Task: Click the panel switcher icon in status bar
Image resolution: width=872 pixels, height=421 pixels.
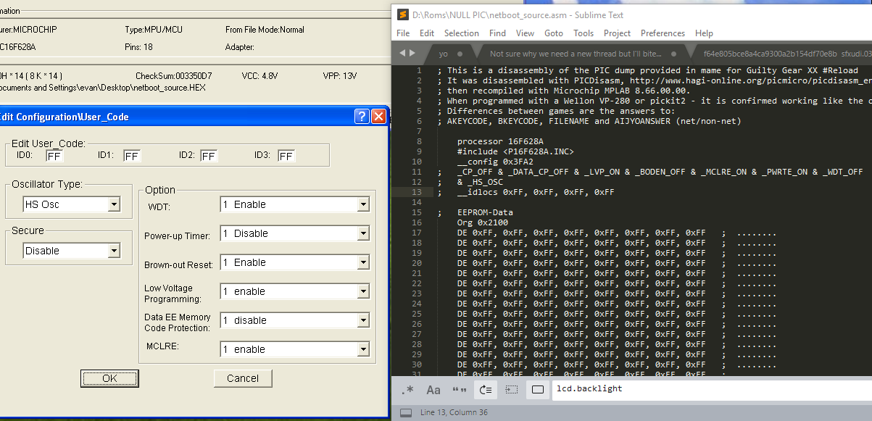Action: click(x=406, y=413)
